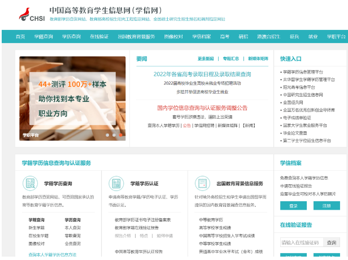The height and width of the screenshot is (260, 348).
Task: Click the 登录 button
Action: (293, 206)
